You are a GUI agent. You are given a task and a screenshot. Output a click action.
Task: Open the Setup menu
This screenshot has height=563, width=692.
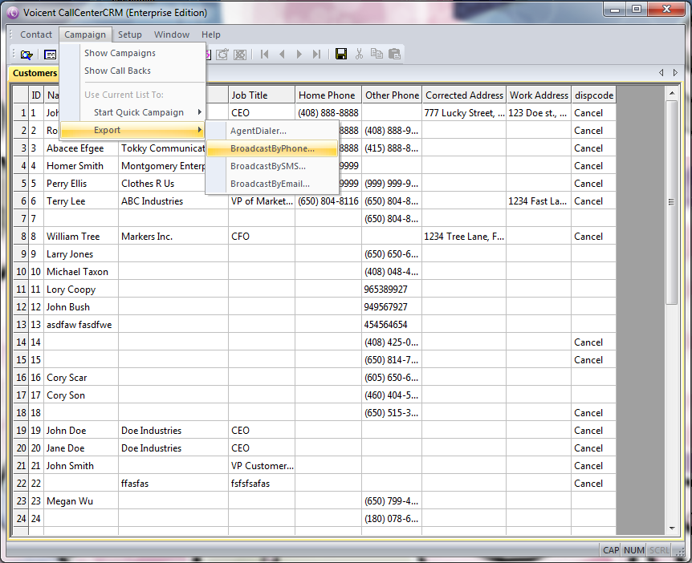click(130, 34)
